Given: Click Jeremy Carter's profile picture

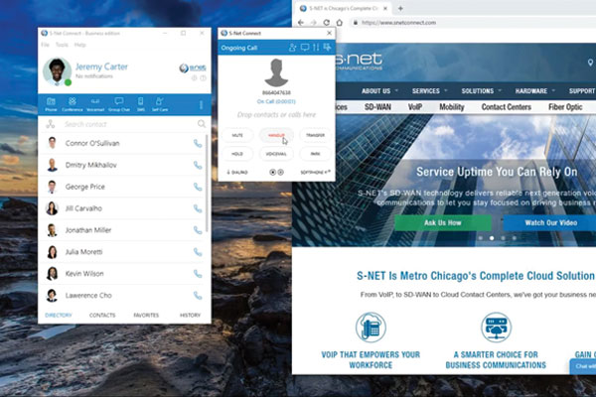Looking at the screenshot, I should pyautogui.click(x=57, y=71).
